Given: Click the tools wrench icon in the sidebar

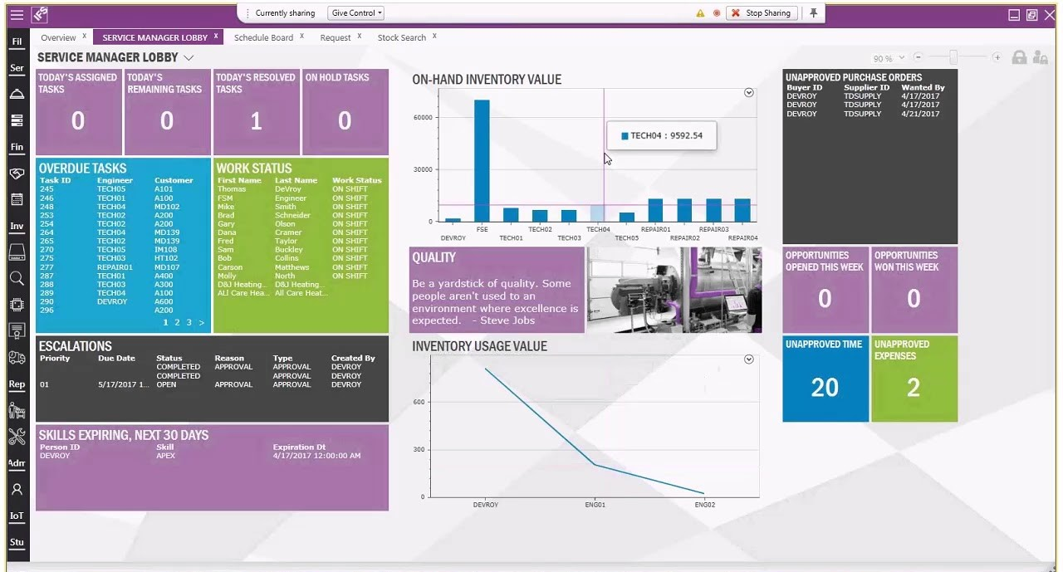Looking at the screenshot, I should pyautogui.click(x=17, y=436).
